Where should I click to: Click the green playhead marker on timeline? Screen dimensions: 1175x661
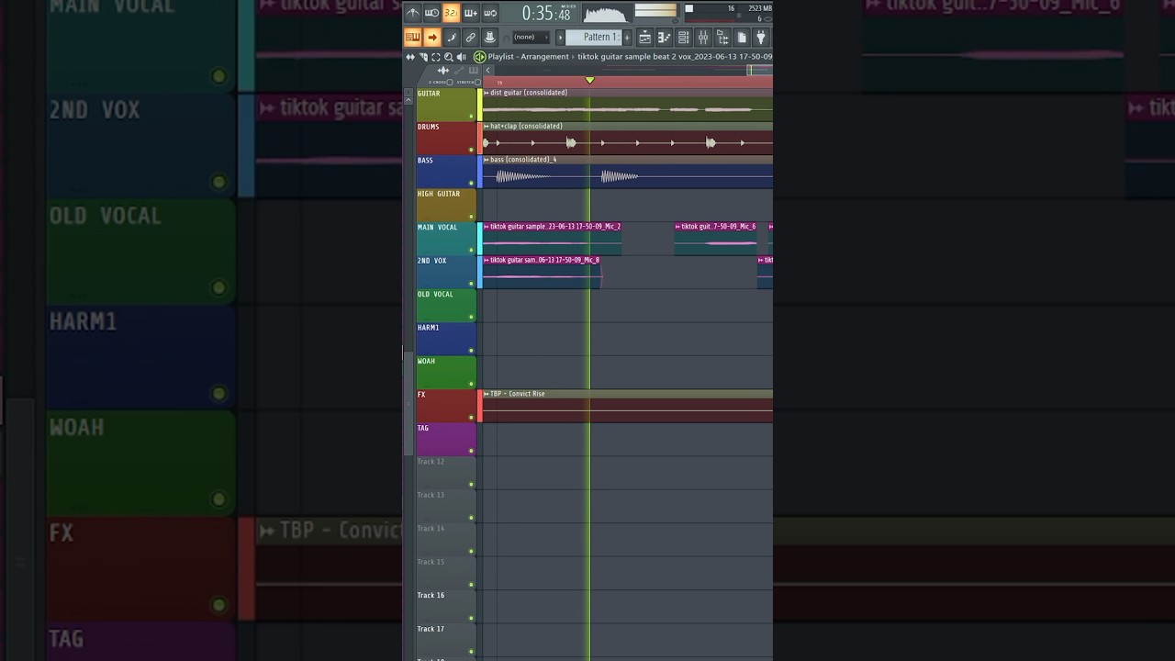(x=590, y=80)
